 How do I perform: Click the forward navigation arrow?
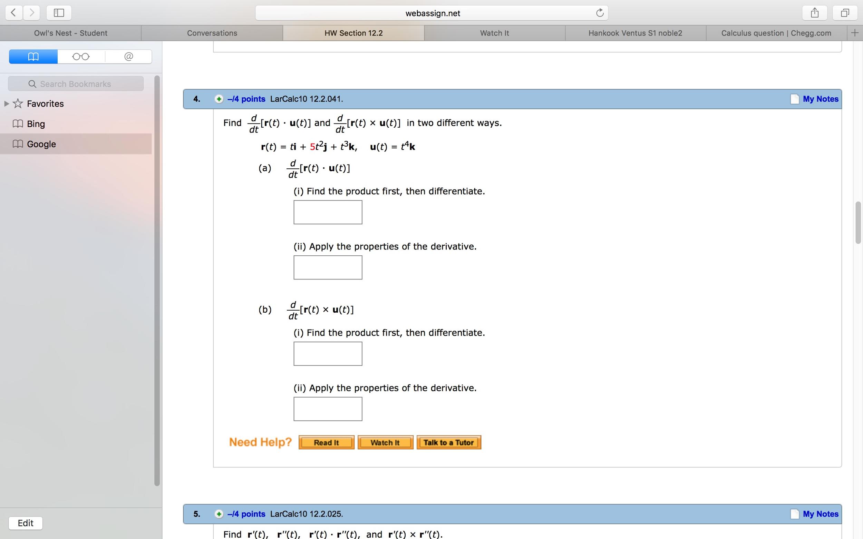pyautogui.click(x=31, y=12)
